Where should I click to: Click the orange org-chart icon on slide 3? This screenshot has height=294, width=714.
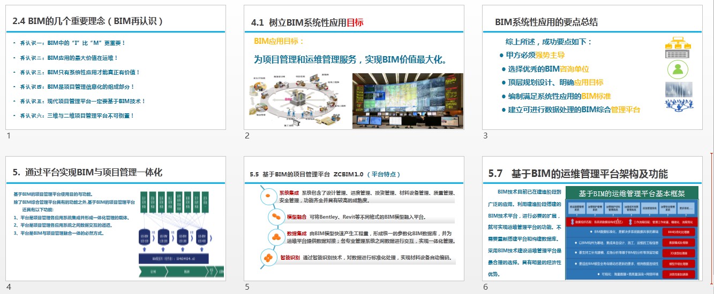pos(679,42)
